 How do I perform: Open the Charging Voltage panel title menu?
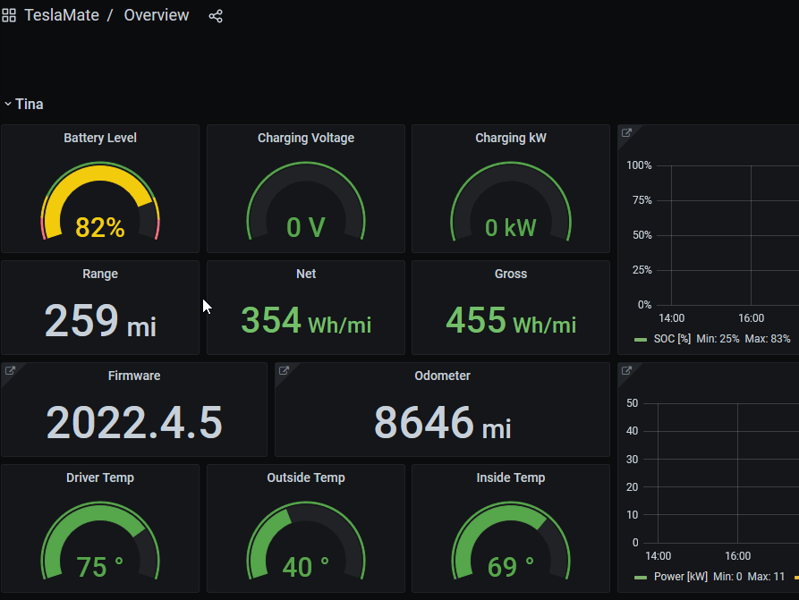(306, 138)
